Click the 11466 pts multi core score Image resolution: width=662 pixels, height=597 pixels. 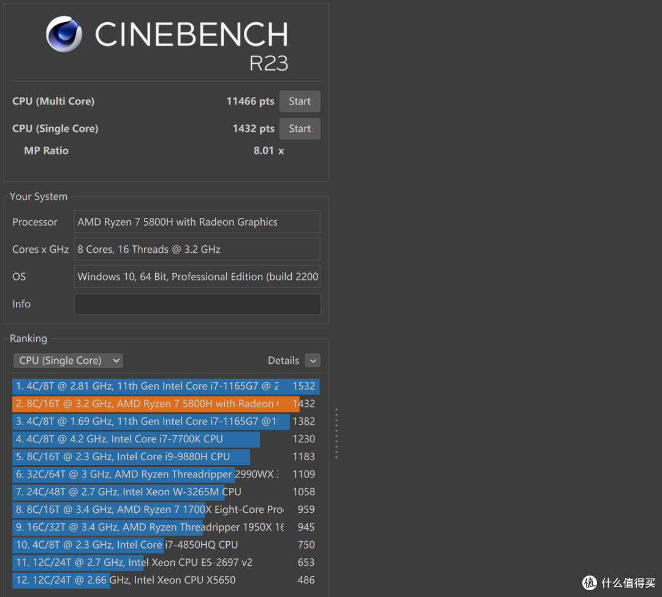[250, 101]
